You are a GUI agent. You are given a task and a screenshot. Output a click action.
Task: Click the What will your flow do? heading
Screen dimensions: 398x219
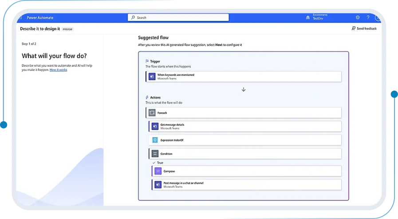[x=54, y=56]
